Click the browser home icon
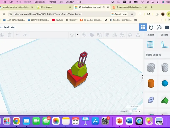The width and height of the screenshot is (170, 128). (x=4, y=14)
